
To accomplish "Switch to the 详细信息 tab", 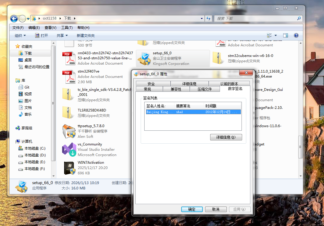I will pos(189,84).
